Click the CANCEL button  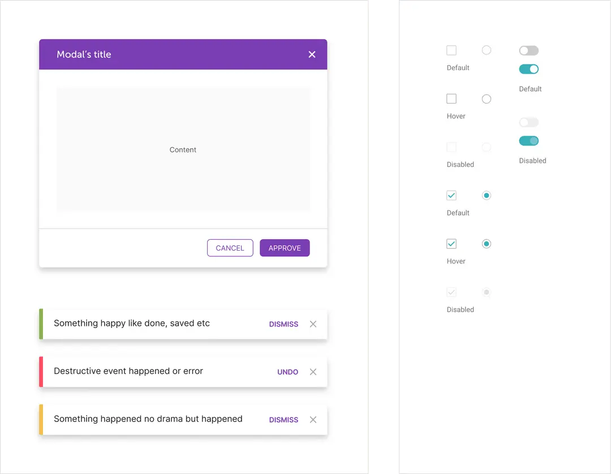pyautogui.click(x=230, y=248)
